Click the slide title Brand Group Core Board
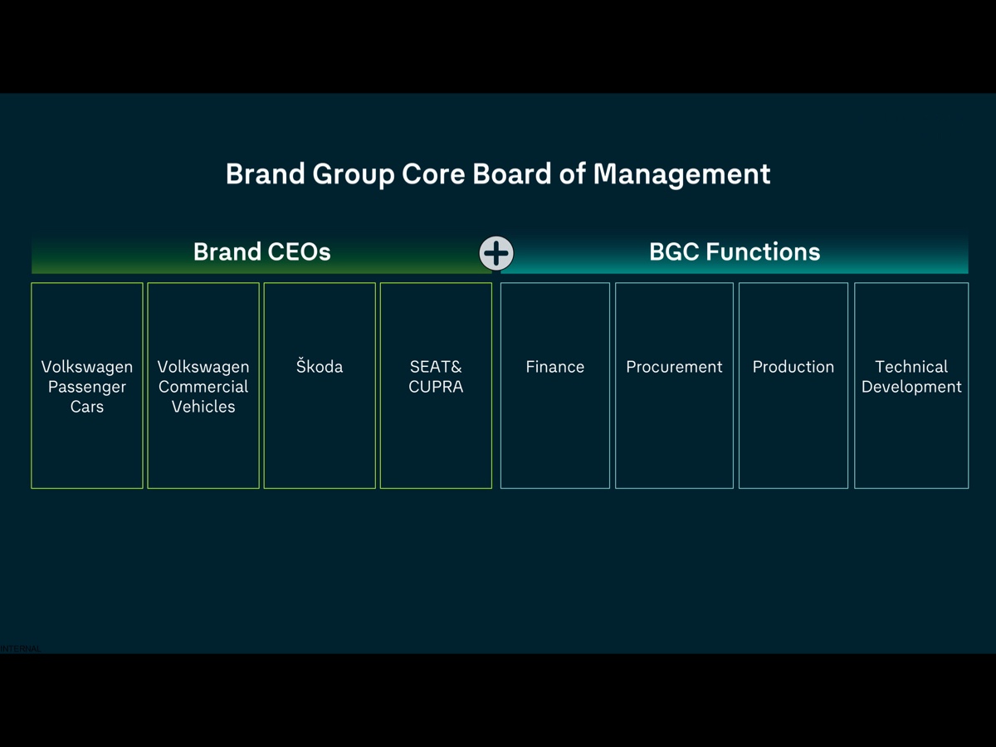This screenshot has width=996, height=747. (x=496, y=174)
